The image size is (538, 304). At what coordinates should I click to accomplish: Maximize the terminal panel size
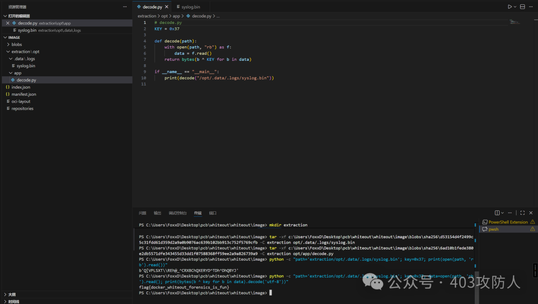[x=523, y=213]
